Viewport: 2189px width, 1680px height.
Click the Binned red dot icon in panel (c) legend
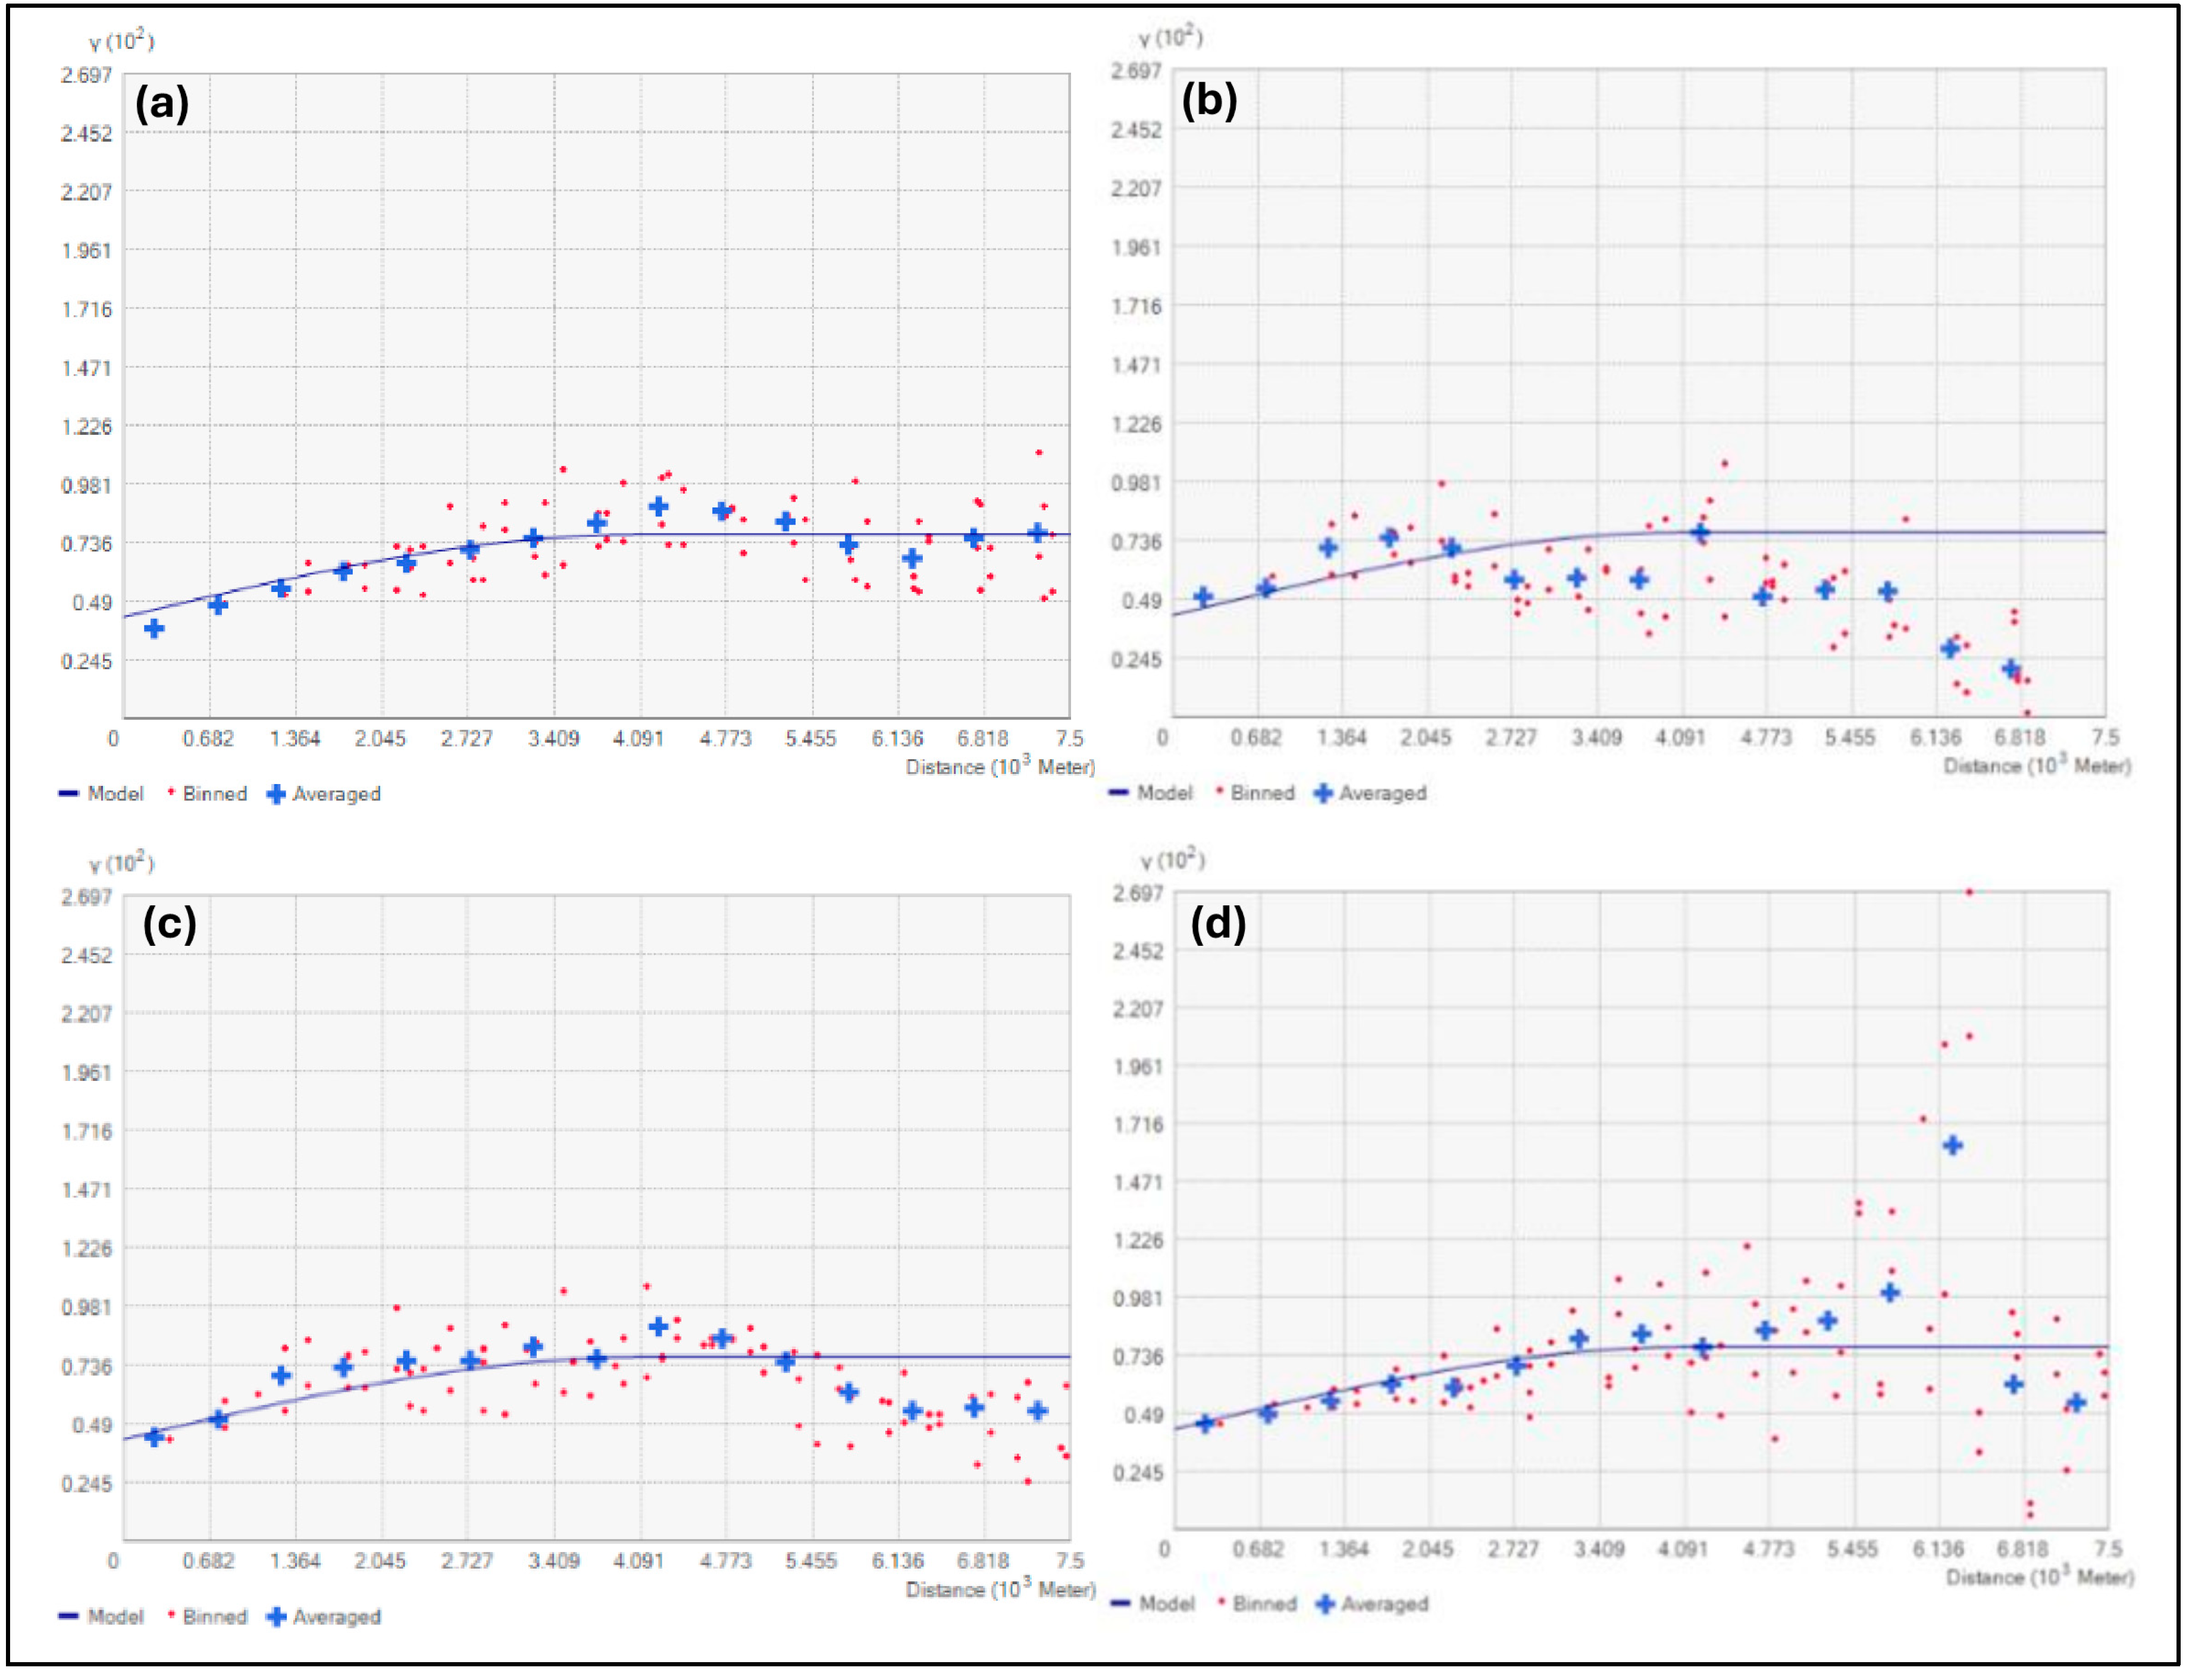pos(171,1615)
